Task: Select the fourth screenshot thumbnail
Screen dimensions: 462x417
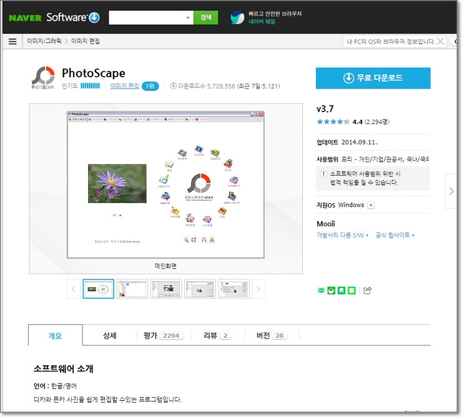Action: [200, 289]
